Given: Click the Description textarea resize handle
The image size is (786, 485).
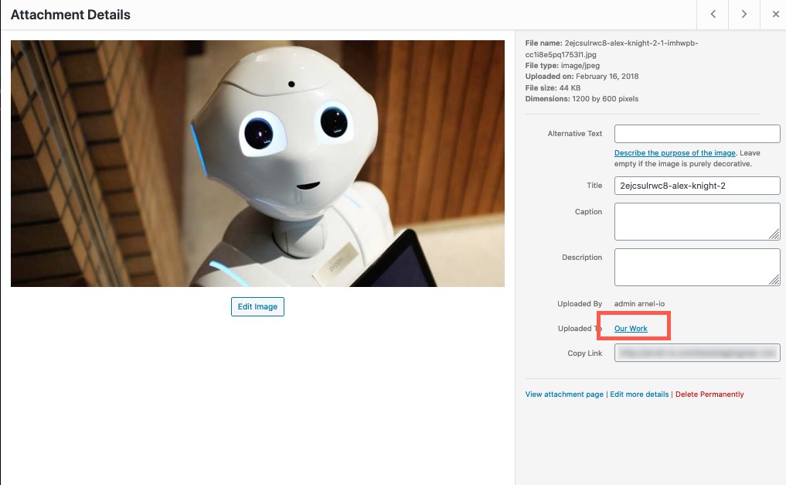Looking at the screenshot, I should point(774,280).
